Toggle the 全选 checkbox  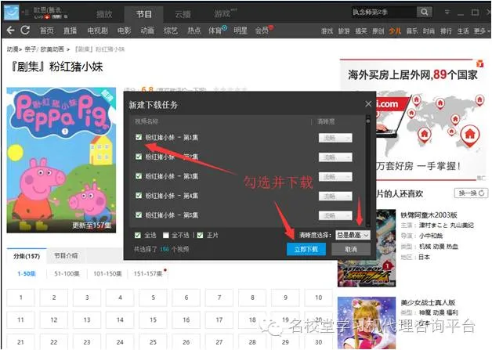[137, 235]
